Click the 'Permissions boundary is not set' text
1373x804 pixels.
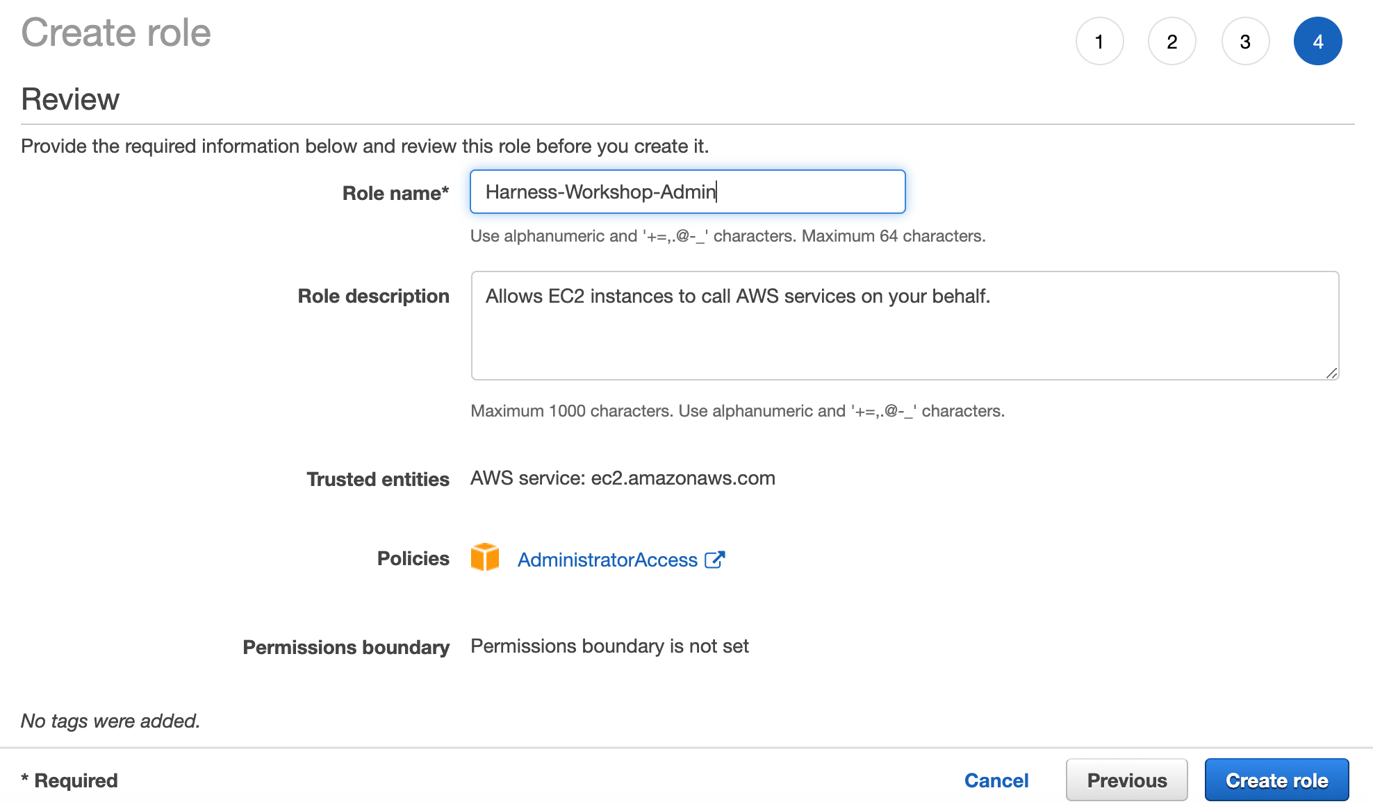click(609, 646)
